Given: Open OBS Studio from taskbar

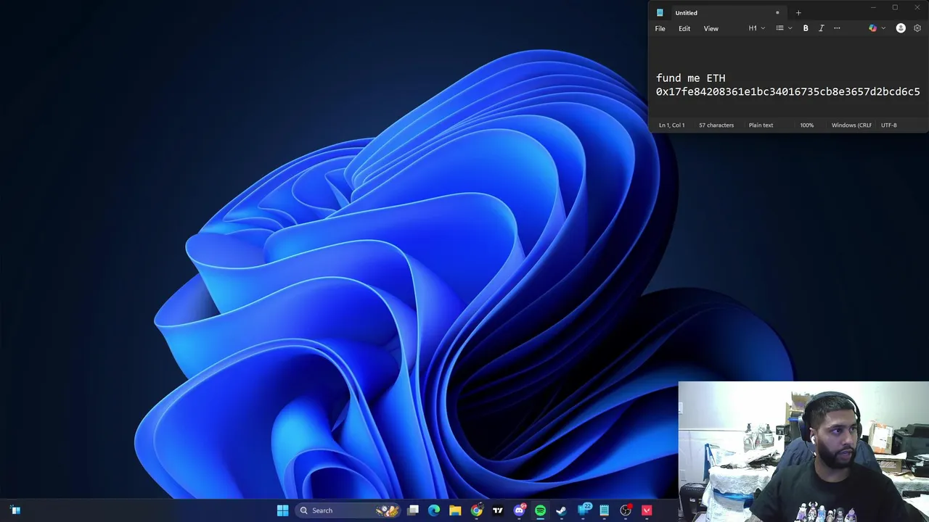Looking at the screenshot, I should pos(626,510).
